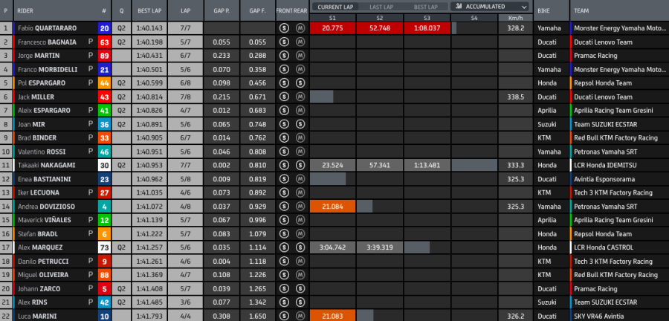Switch to the Last Lap tab
This screenshot has width=669, height=321.
point(381,7)
